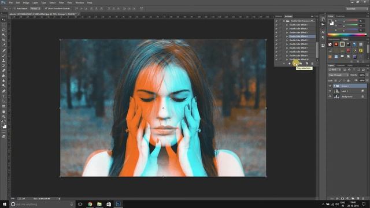Switch to the Channels tab
Image resolution: width=370 pixels, height=208 pixels.
341,65
